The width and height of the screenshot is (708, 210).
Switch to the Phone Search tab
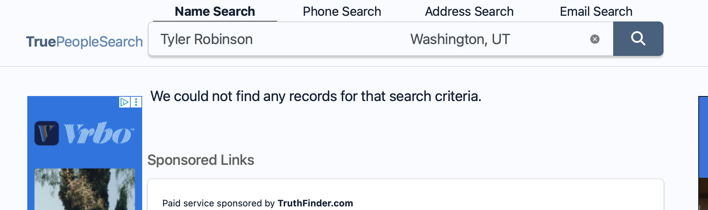point(341,11)
